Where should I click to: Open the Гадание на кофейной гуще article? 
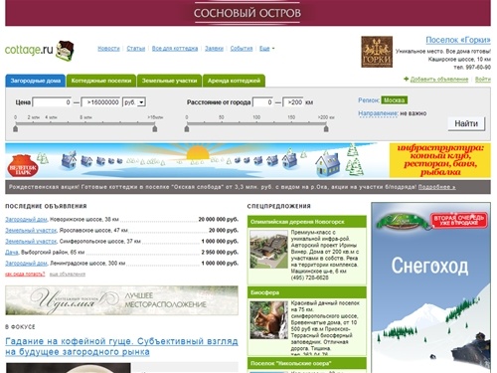point(121,346)
